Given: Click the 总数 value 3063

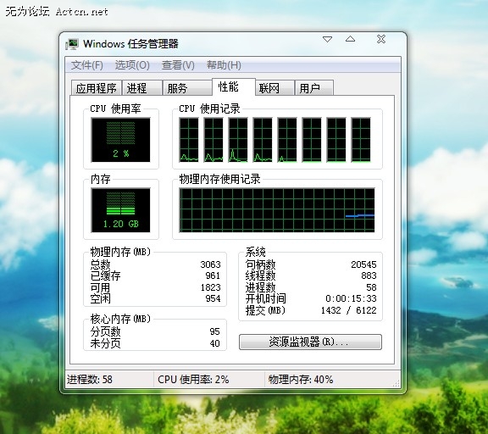Looking at the screenshot, I should pos(210,264).
